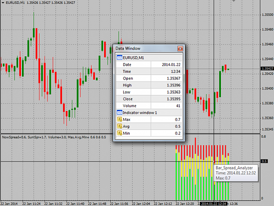Viewport: 274px width, 206px height.
Task: Select the Avg value 0.5 in Data Window
Action: coord(178,126)
